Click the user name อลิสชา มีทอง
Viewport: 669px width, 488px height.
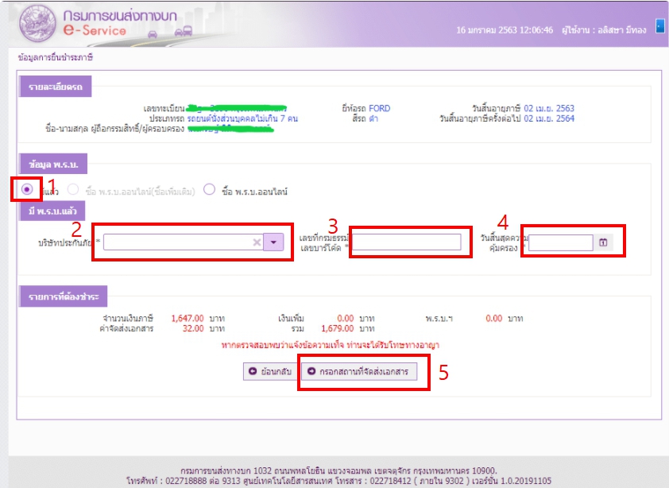pos(622,30)
